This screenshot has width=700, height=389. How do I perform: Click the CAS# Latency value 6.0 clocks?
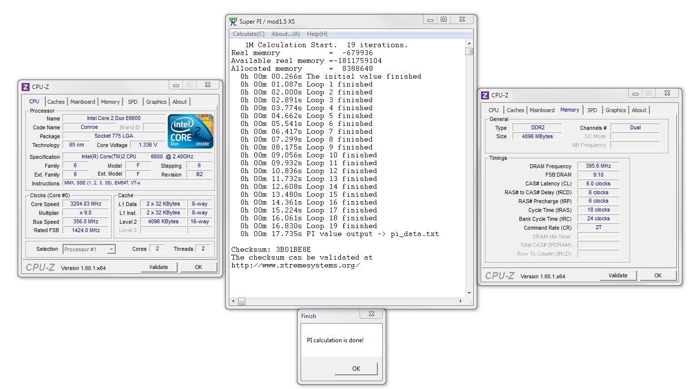coord(598,183)
